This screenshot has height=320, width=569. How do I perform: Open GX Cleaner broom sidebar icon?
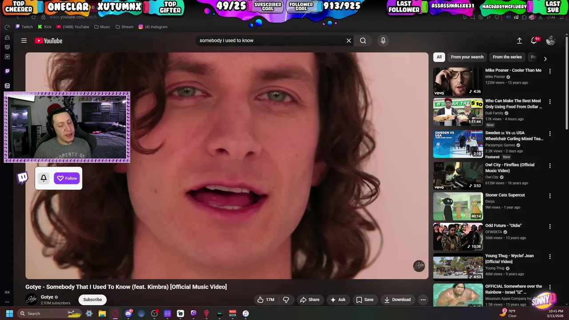[7, 37]
